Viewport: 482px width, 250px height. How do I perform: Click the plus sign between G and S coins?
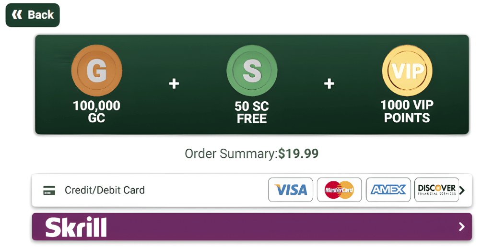(x=174, y=84)
